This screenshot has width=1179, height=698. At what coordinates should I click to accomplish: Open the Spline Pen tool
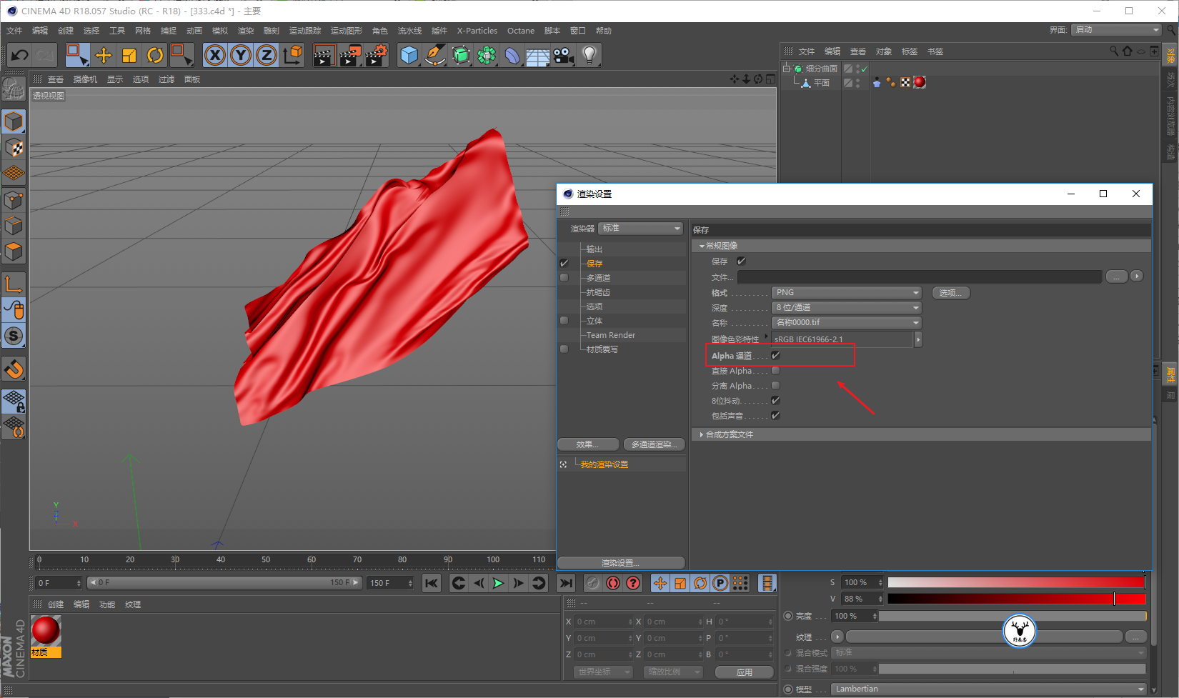click(435, 55)
